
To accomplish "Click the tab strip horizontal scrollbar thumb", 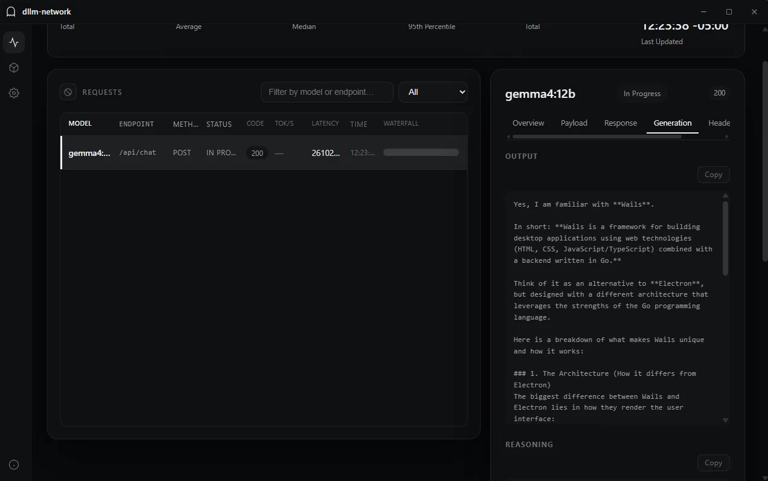I will [597, 137].
